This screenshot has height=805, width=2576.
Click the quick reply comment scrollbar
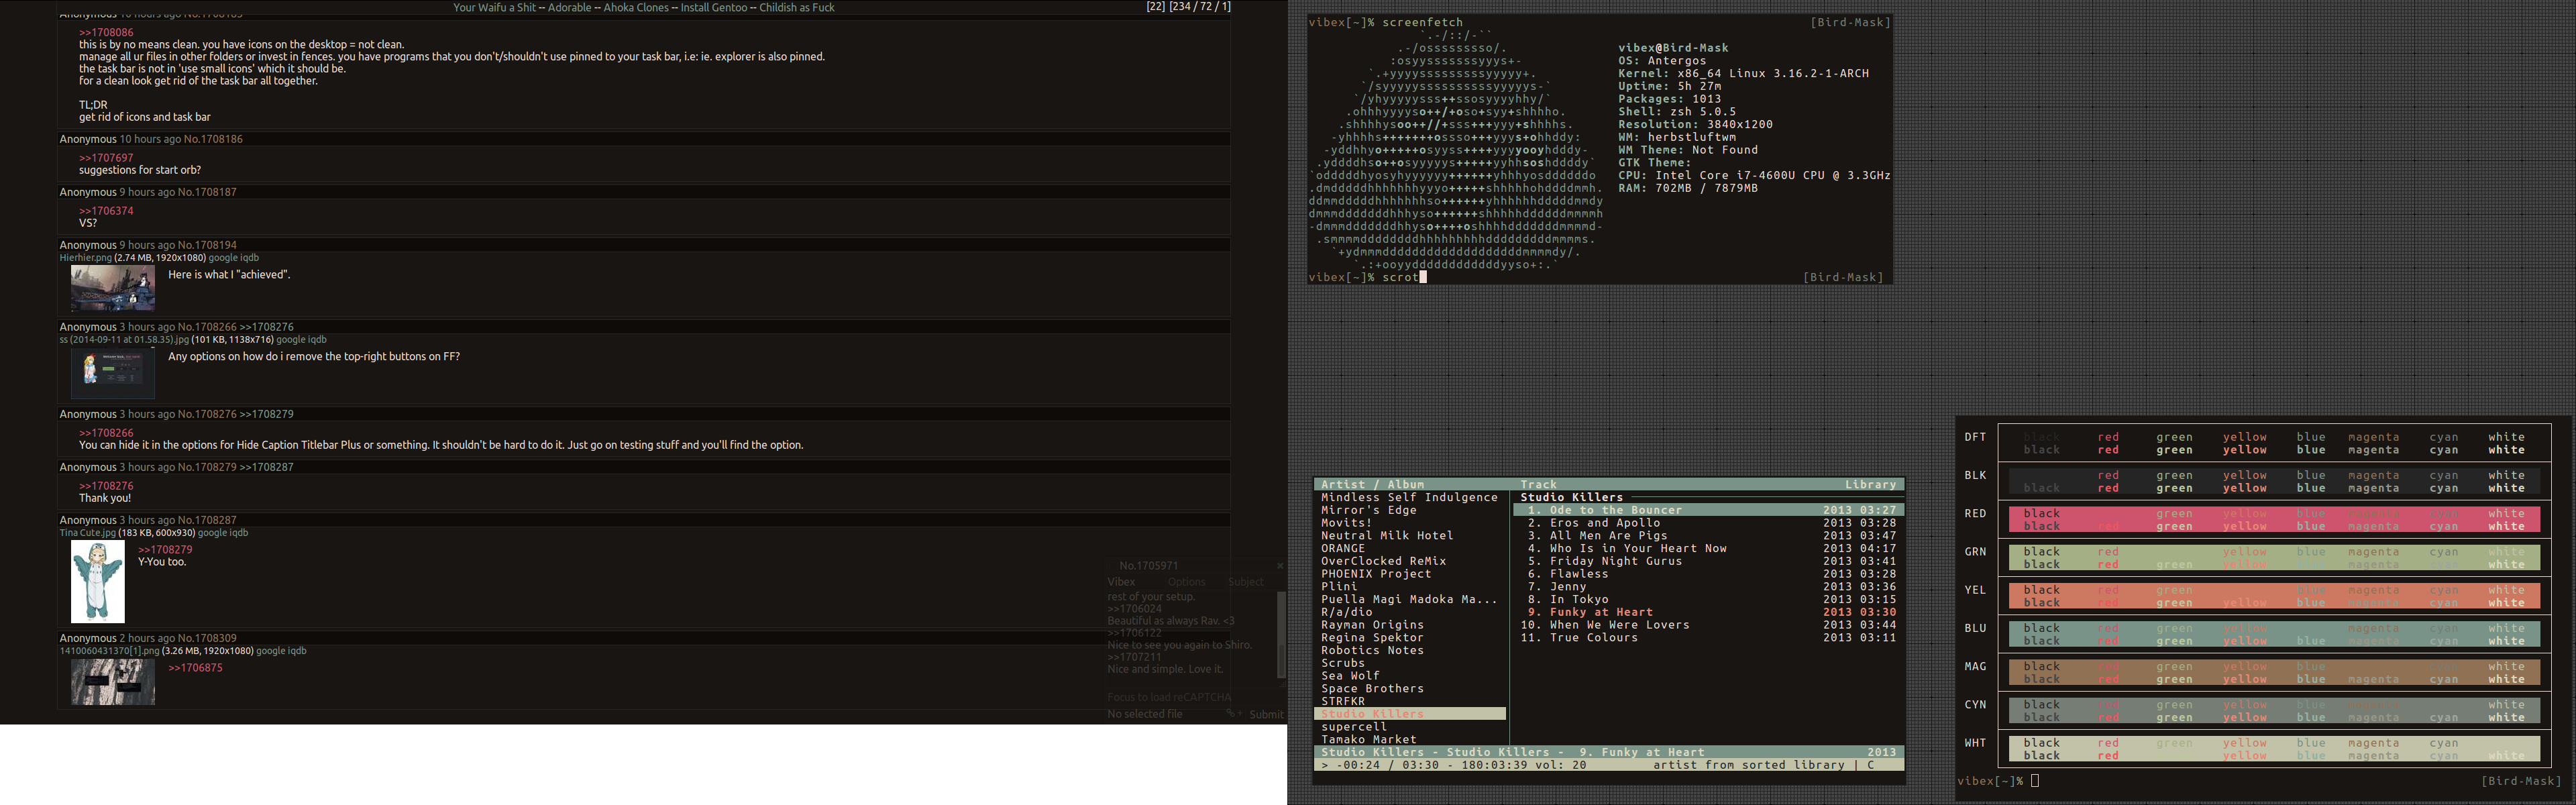(1281, 635)
